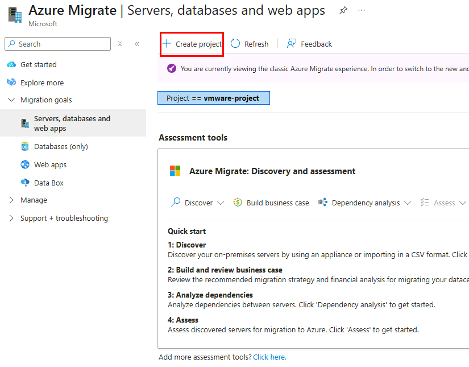The width and height of the screenshot is (469, 367).
Task: Clear the sidebar search with X icon
Action: tap(120, 44)
